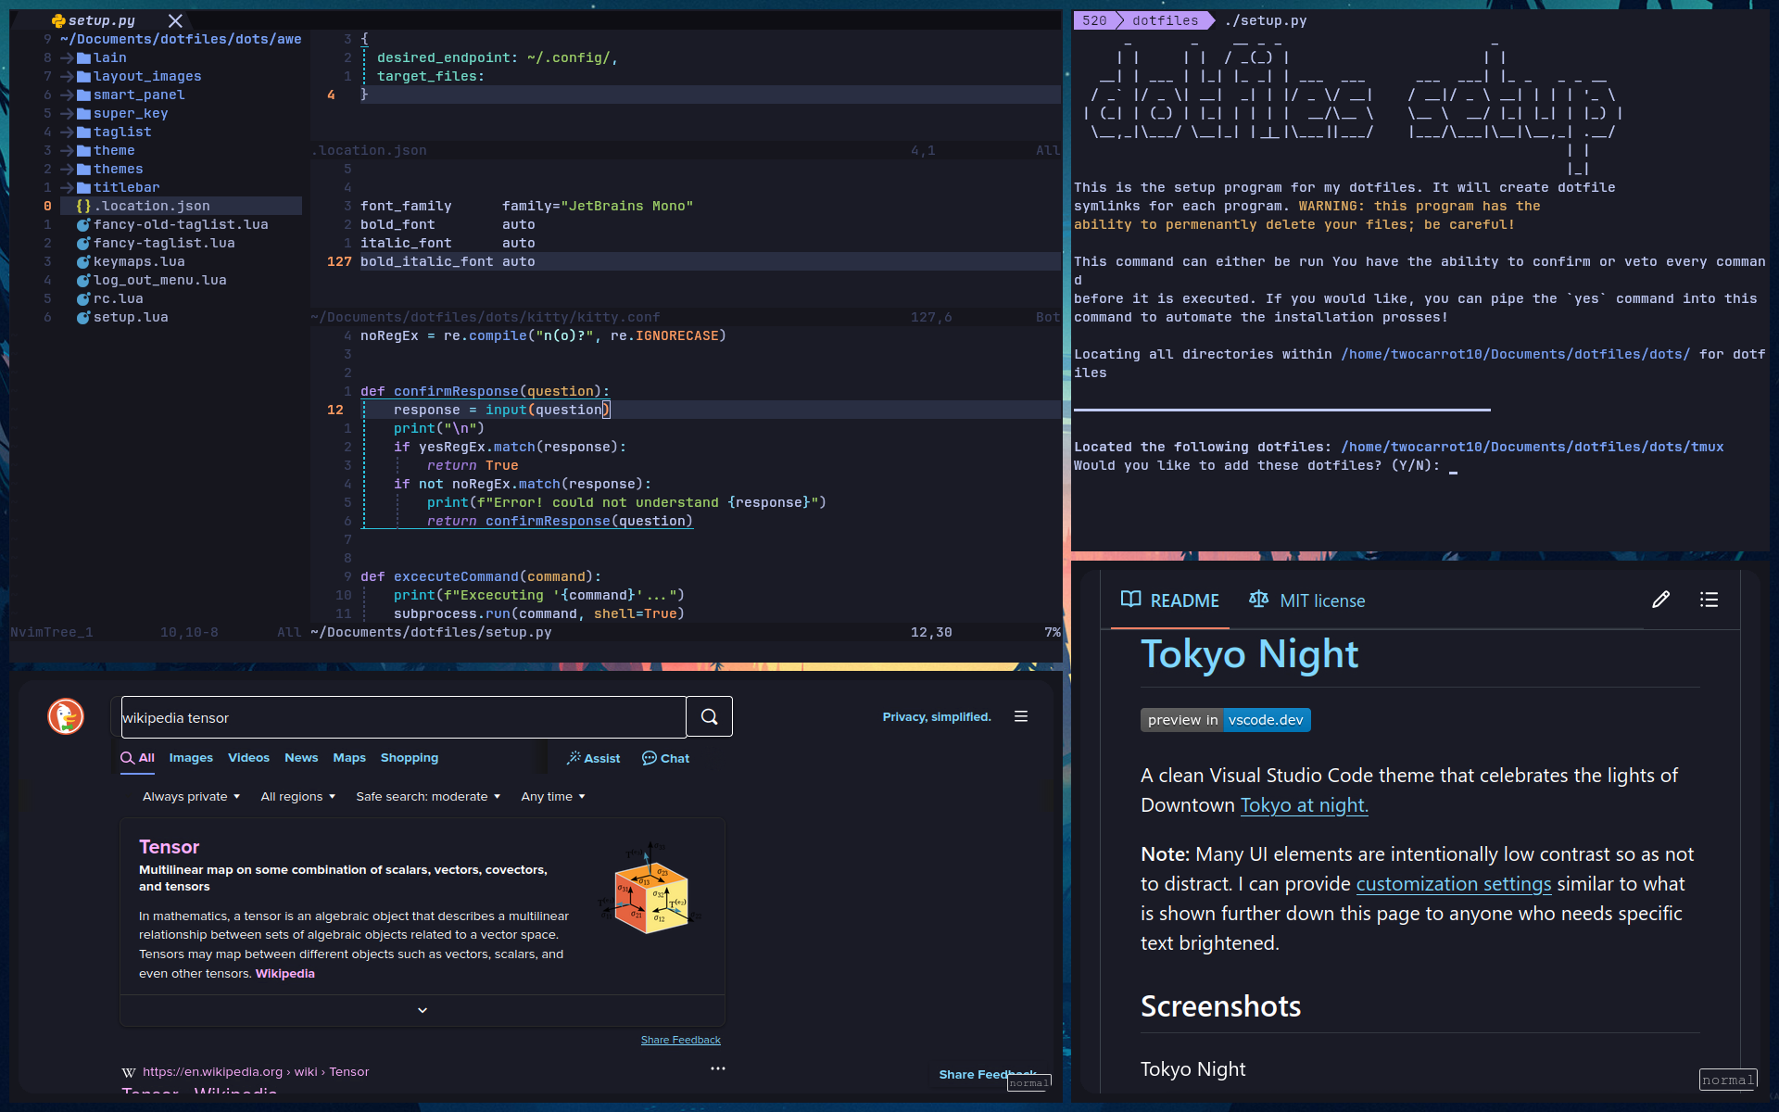
Task: Click the README edit pencil icon
Action: (1660, 600)
